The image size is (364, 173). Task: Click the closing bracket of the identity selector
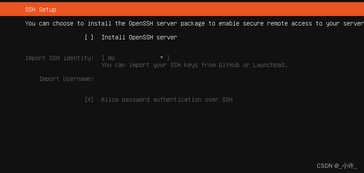(x=168, y=58)
